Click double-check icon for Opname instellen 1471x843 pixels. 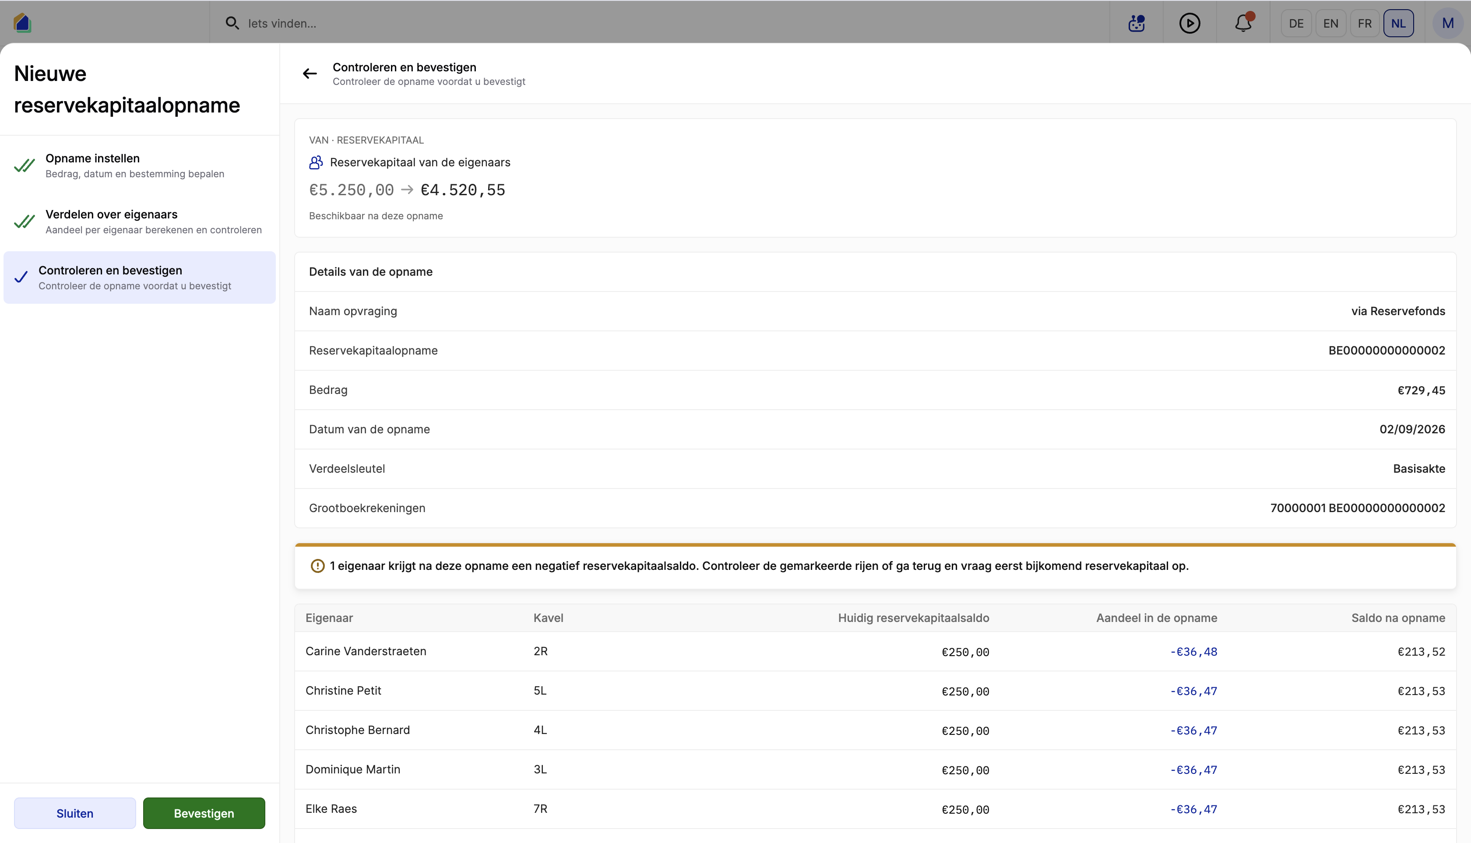point(25,165)
